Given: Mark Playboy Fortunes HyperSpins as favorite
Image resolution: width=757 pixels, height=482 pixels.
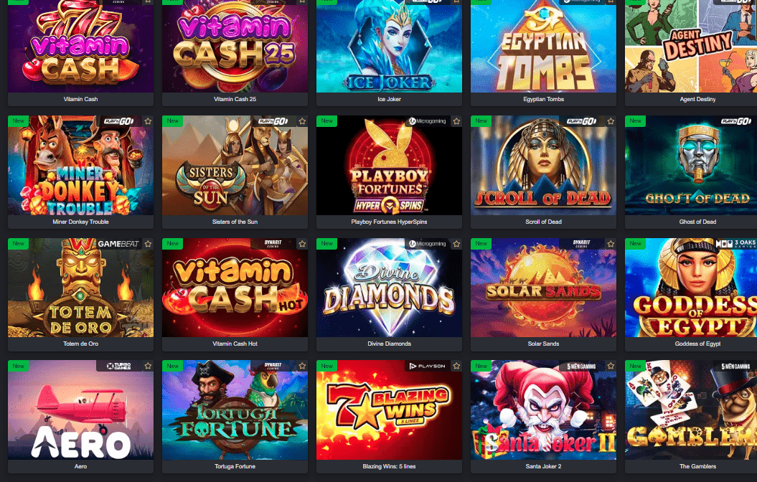Looking at the screenshot, I should coord(456,121).
